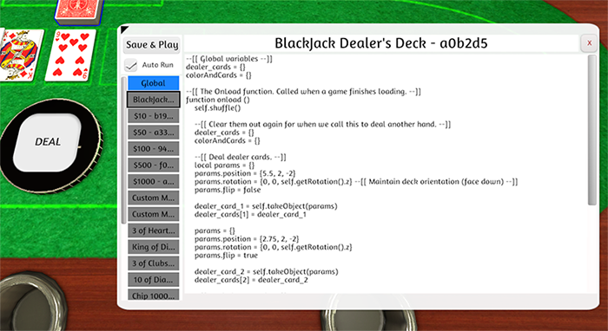Open the BlackJack... script tab
608x331 pixels.
coord(153,100)
